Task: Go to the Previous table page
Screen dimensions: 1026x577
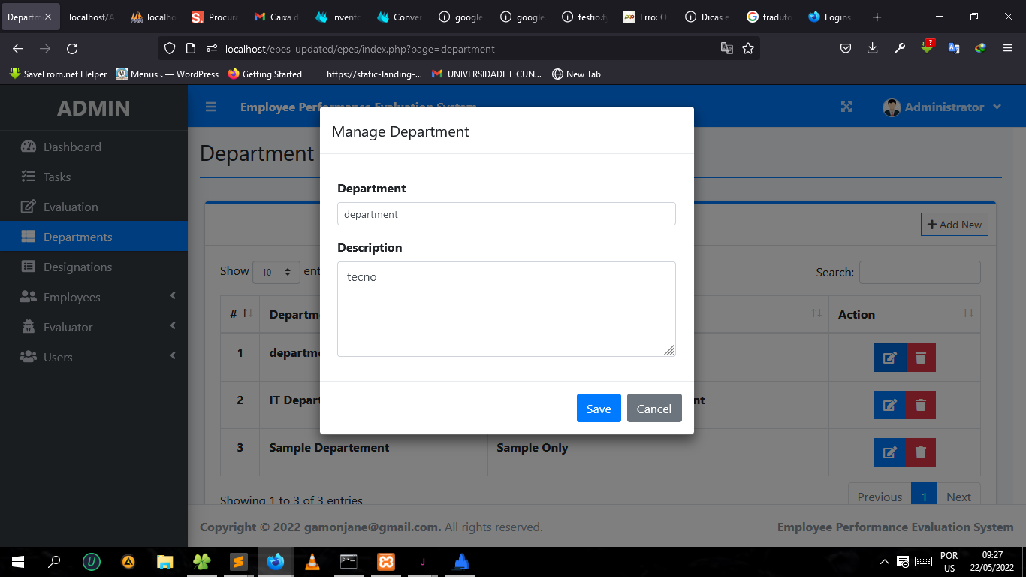Action: pyautogui.click(x=880, y=497)
